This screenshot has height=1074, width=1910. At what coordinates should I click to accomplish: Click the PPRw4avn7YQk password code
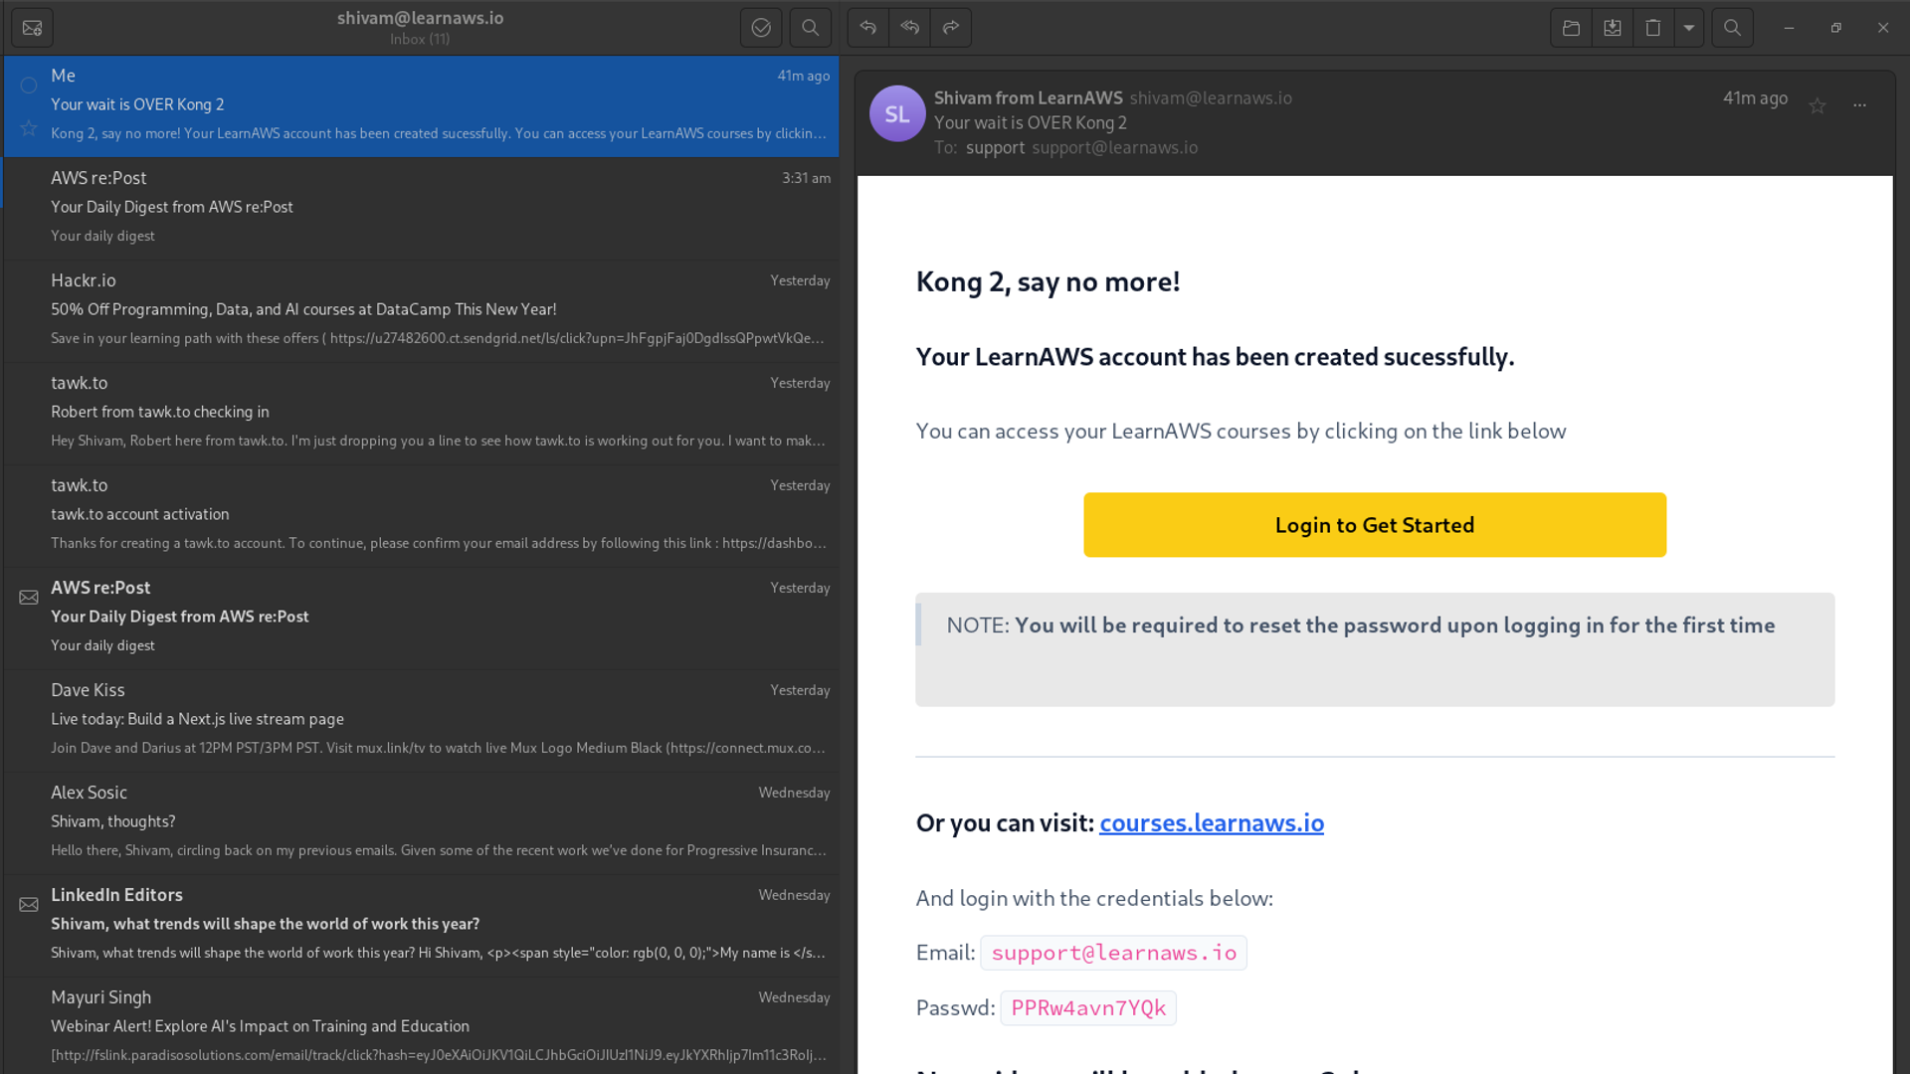pos(1088,1008)
